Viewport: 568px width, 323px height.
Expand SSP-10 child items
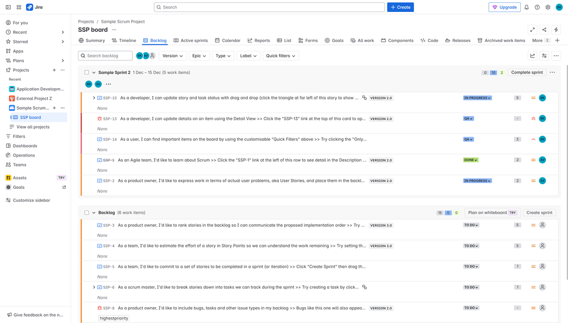click(x=94, y=98)
